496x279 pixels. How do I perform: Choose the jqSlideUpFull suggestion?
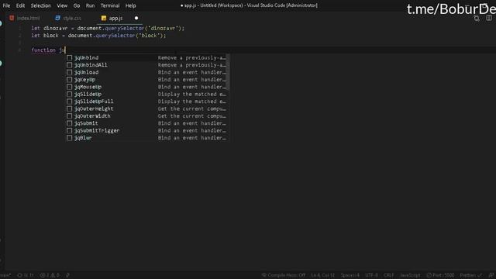[x=147, y=102]
